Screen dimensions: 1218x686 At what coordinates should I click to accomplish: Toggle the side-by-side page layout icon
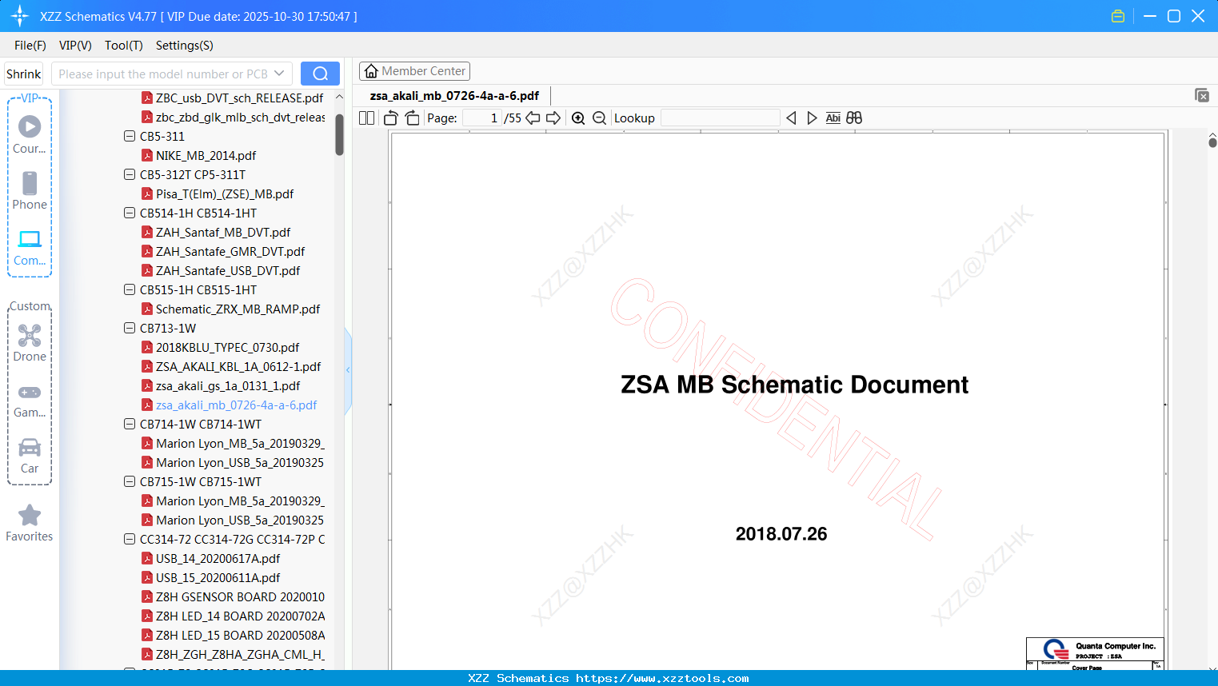367,118
